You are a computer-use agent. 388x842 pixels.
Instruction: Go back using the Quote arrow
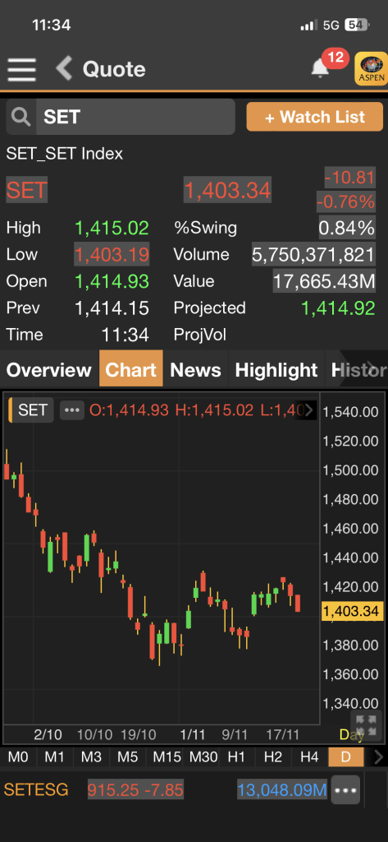click(64, 69)
